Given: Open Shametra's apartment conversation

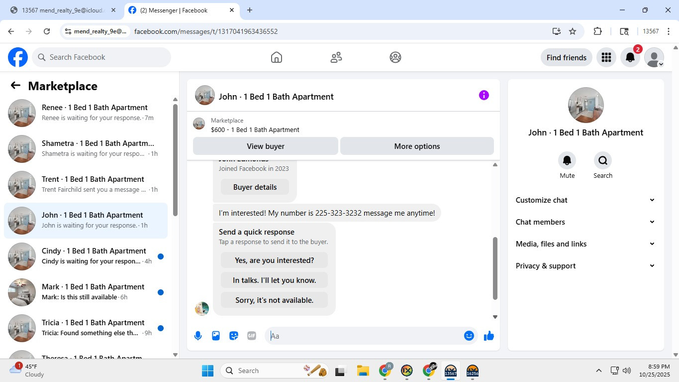Looking at the screenshot, I should coord(86,149).
